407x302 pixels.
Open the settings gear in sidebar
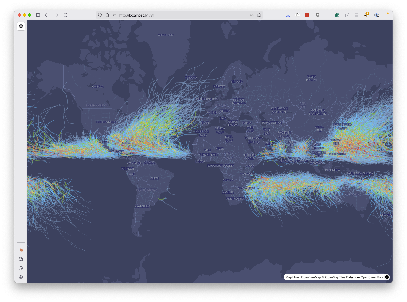pos(21,277)
